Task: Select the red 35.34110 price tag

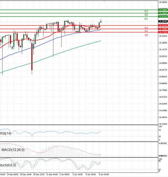Action: click(x=163, y=25)
